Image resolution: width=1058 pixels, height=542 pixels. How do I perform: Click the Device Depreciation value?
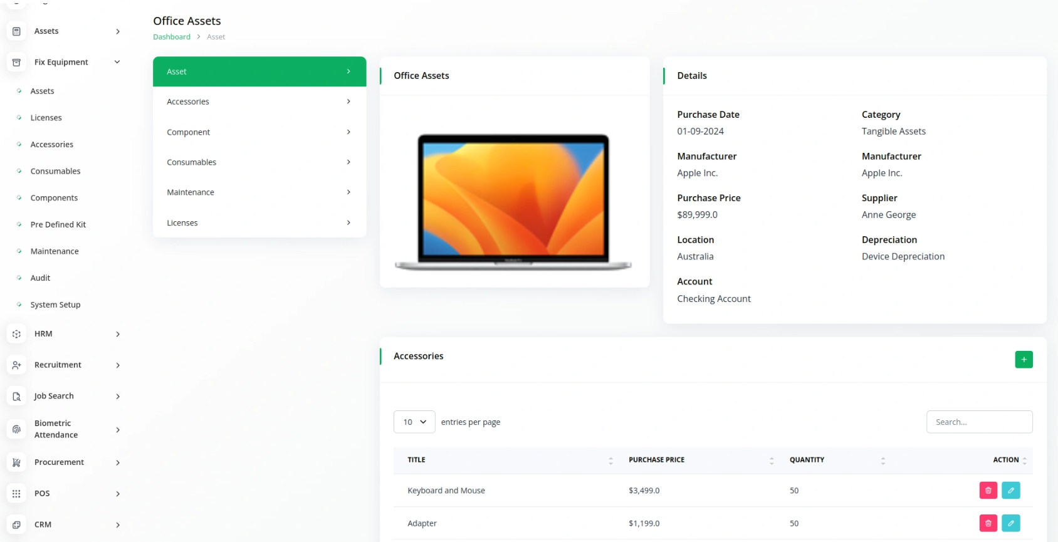pyautogui.click(x=903, y=257)
